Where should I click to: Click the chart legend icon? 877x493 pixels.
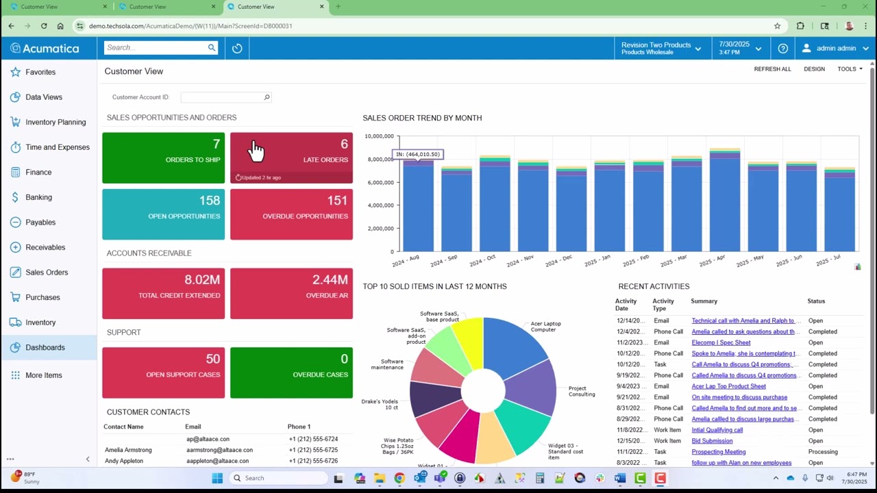click(x=857, y=266)
